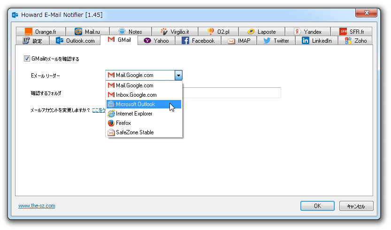This screenshot has width=391, height=230.
Task: Click the Twitter bird icon
Action: [x=267, y=41]
